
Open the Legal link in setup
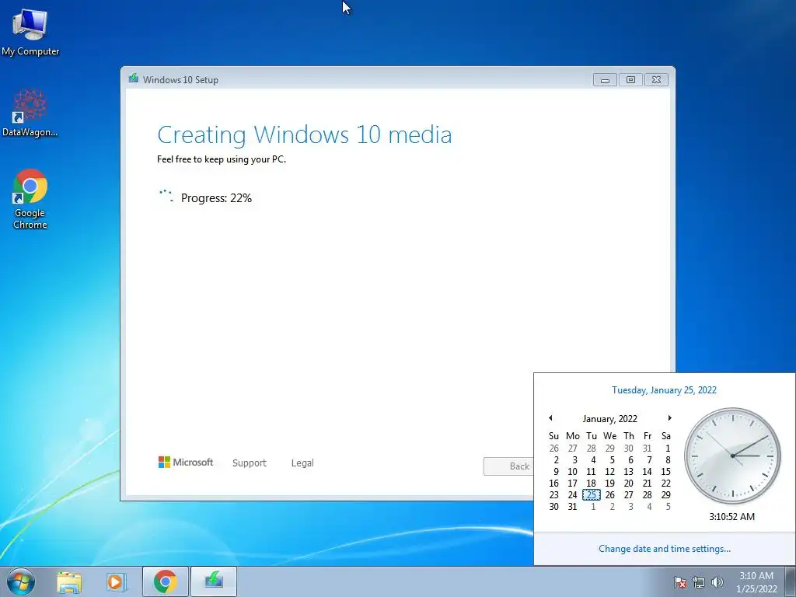[302, 463]
